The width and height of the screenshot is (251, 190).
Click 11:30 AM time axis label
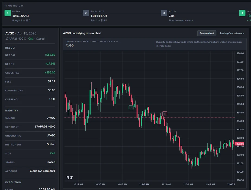coord(188,184)
